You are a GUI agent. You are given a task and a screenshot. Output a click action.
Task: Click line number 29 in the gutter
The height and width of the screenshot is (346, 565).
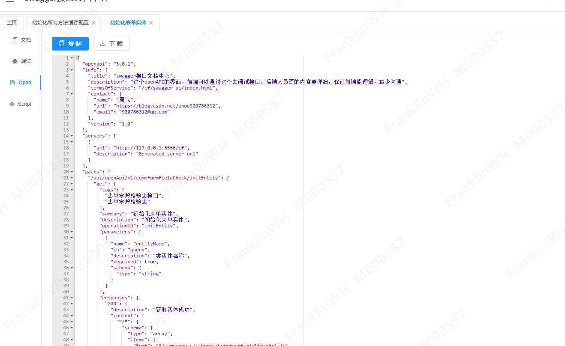(66, 226)
